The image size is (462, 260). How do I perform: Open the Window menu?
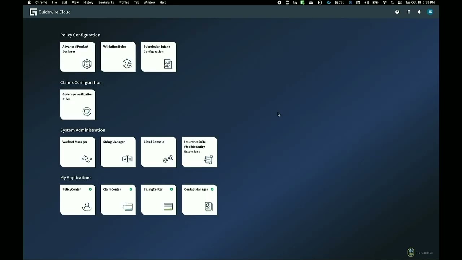tap(149, 3)
